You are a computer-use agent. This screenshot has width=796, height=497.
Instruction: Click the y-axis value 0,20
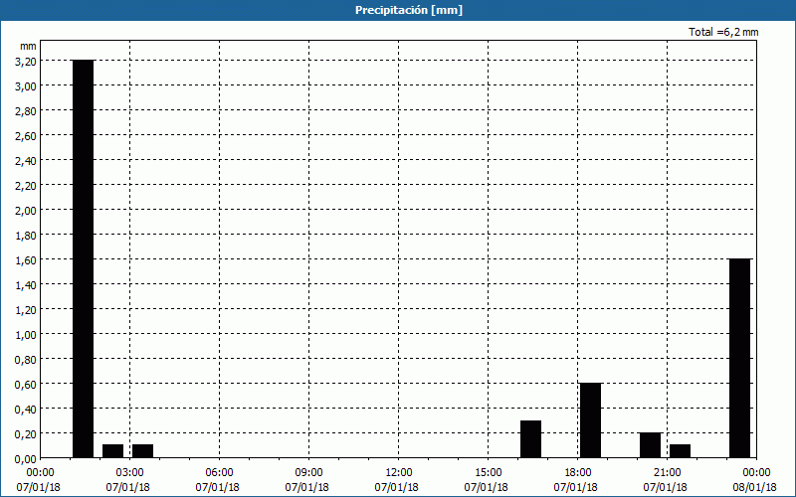point(26,433)
